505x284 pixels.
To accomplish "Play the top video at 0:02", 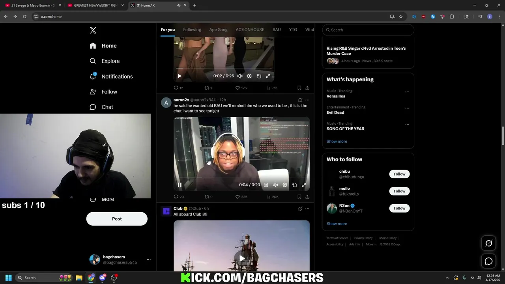I will click(x=180, y=76).
